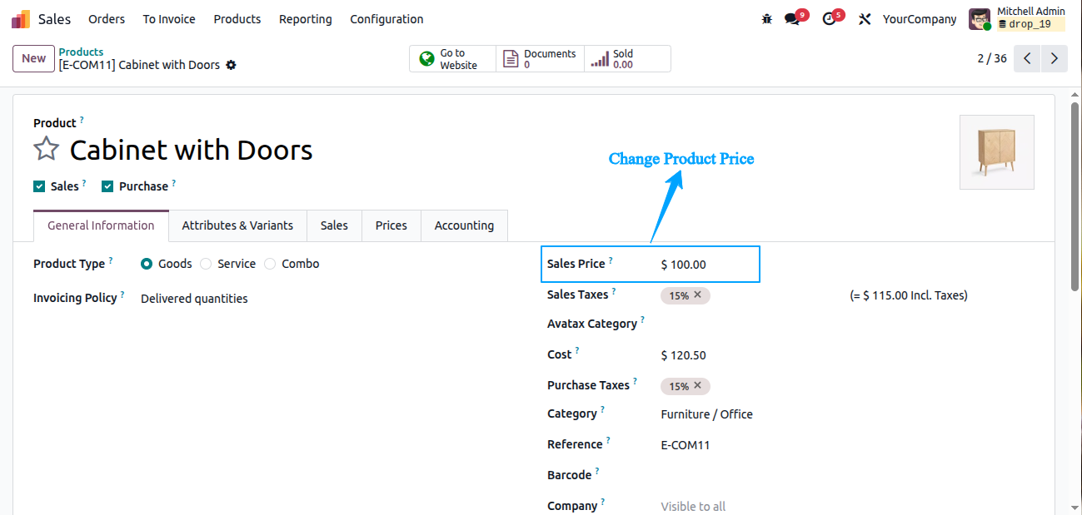Open the Orders menu

[x=107, y=19]
